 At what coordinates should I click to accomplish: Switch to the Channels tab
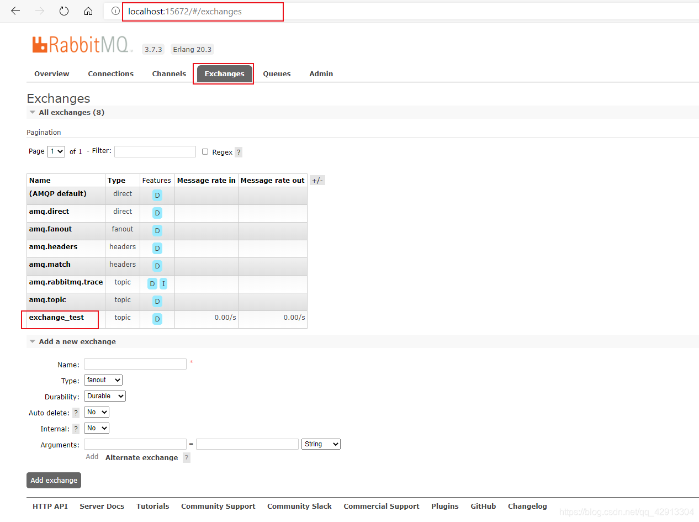pyautogui.click(x=169, y=73)
